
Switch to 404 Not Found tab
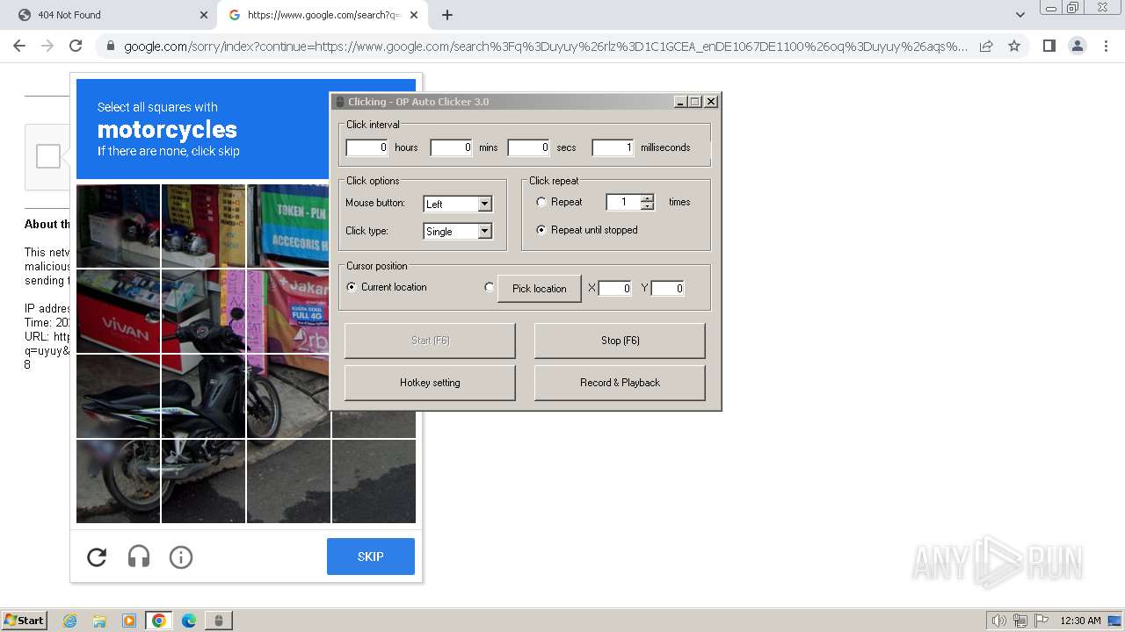coord(108,15)
